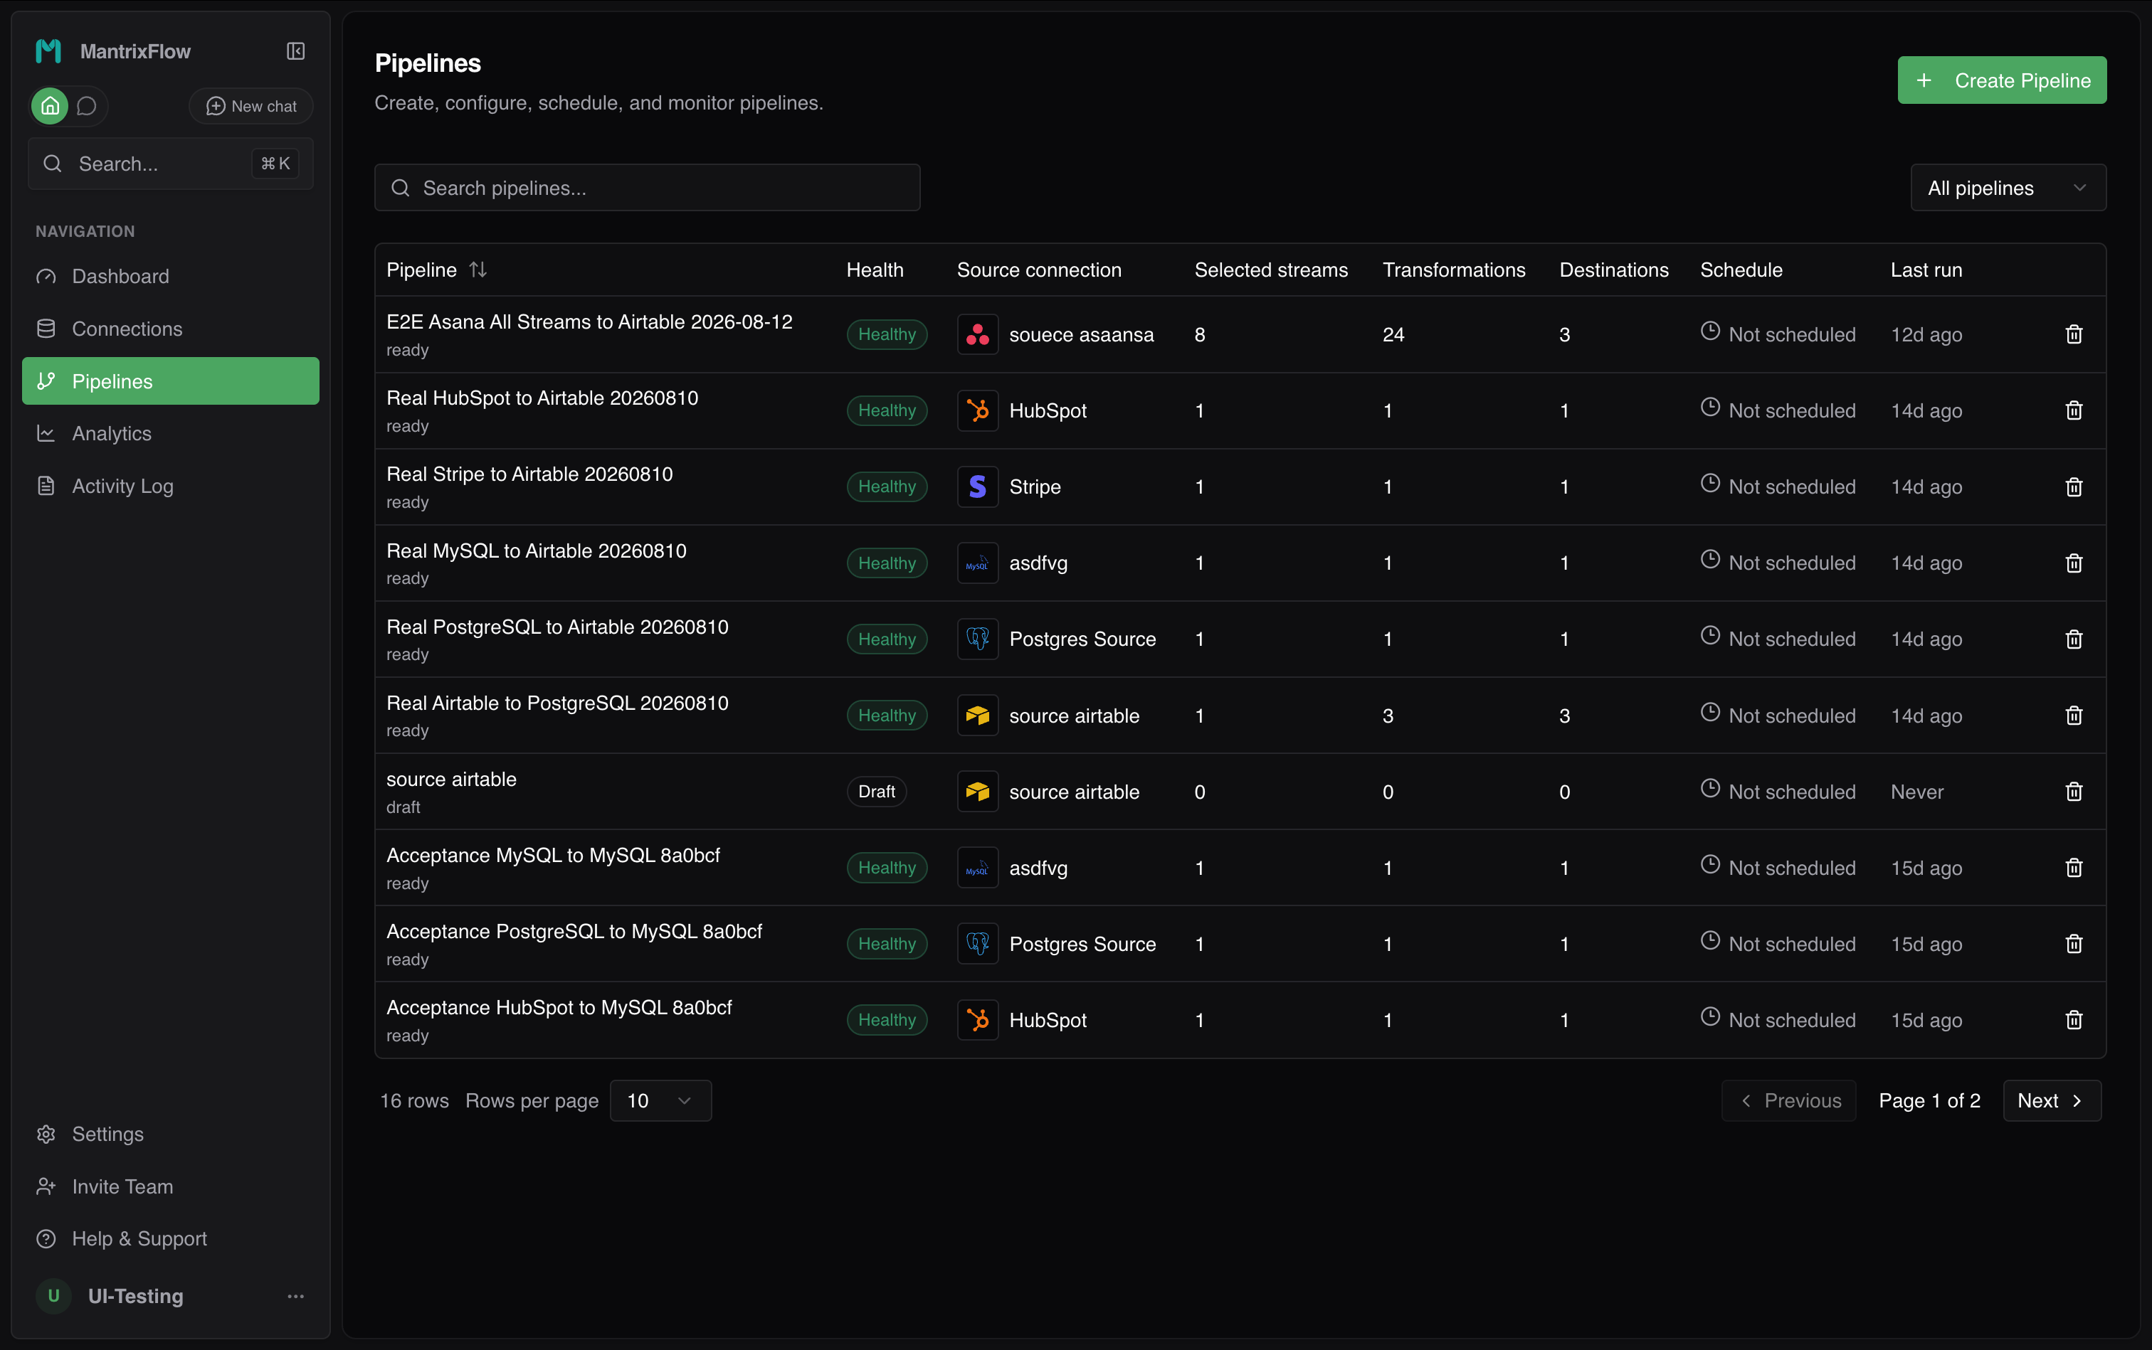Click the MySQL icon in Real MySQL row
This screenshot has width=2152, height=1350.
click(977, 563)
